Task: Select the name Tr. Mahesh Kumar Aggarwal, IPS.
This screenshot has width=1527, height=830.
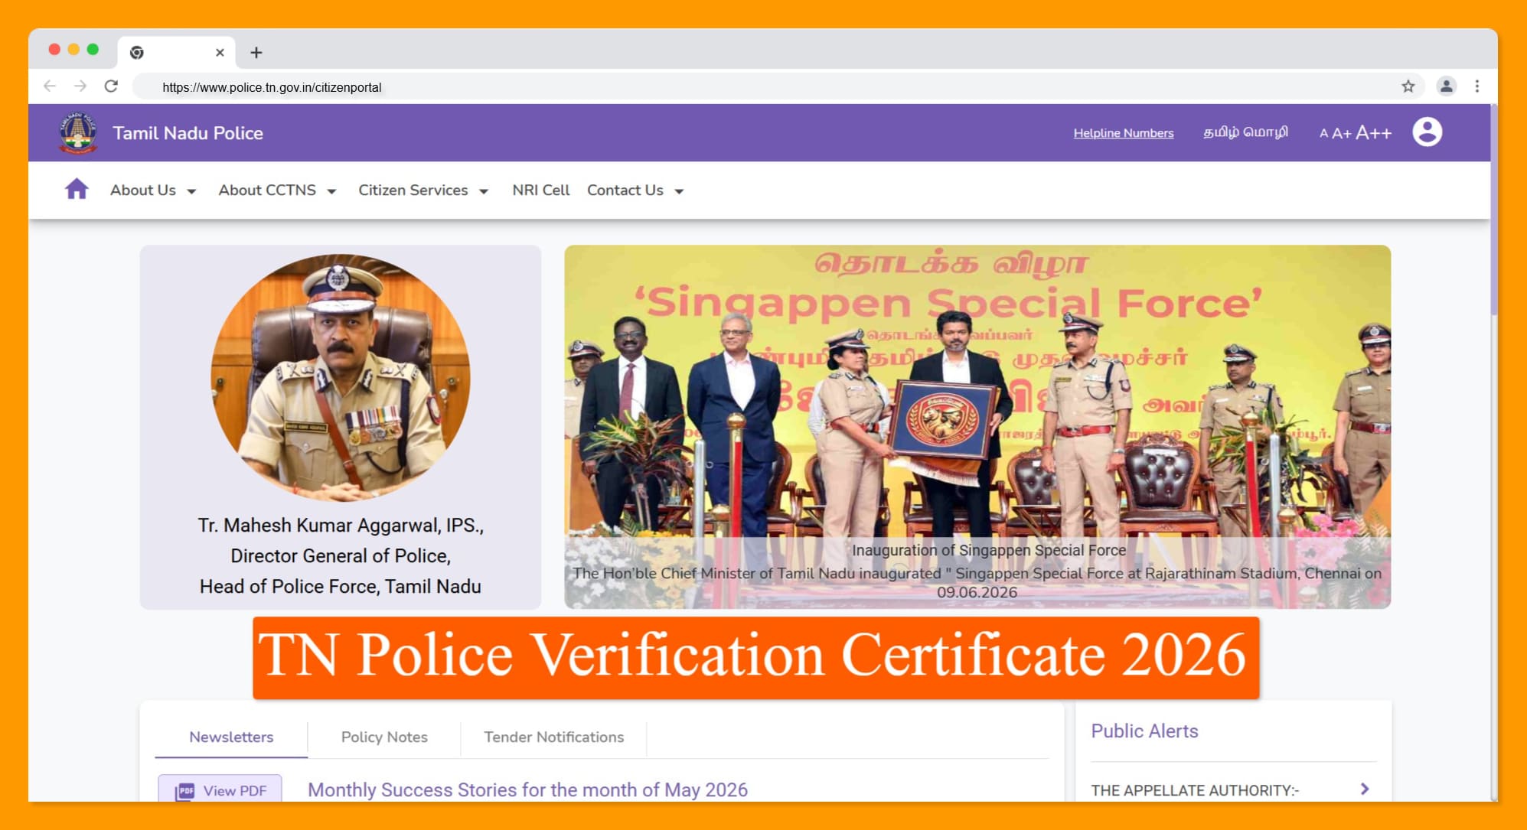Action: click(x=341, y=525)
